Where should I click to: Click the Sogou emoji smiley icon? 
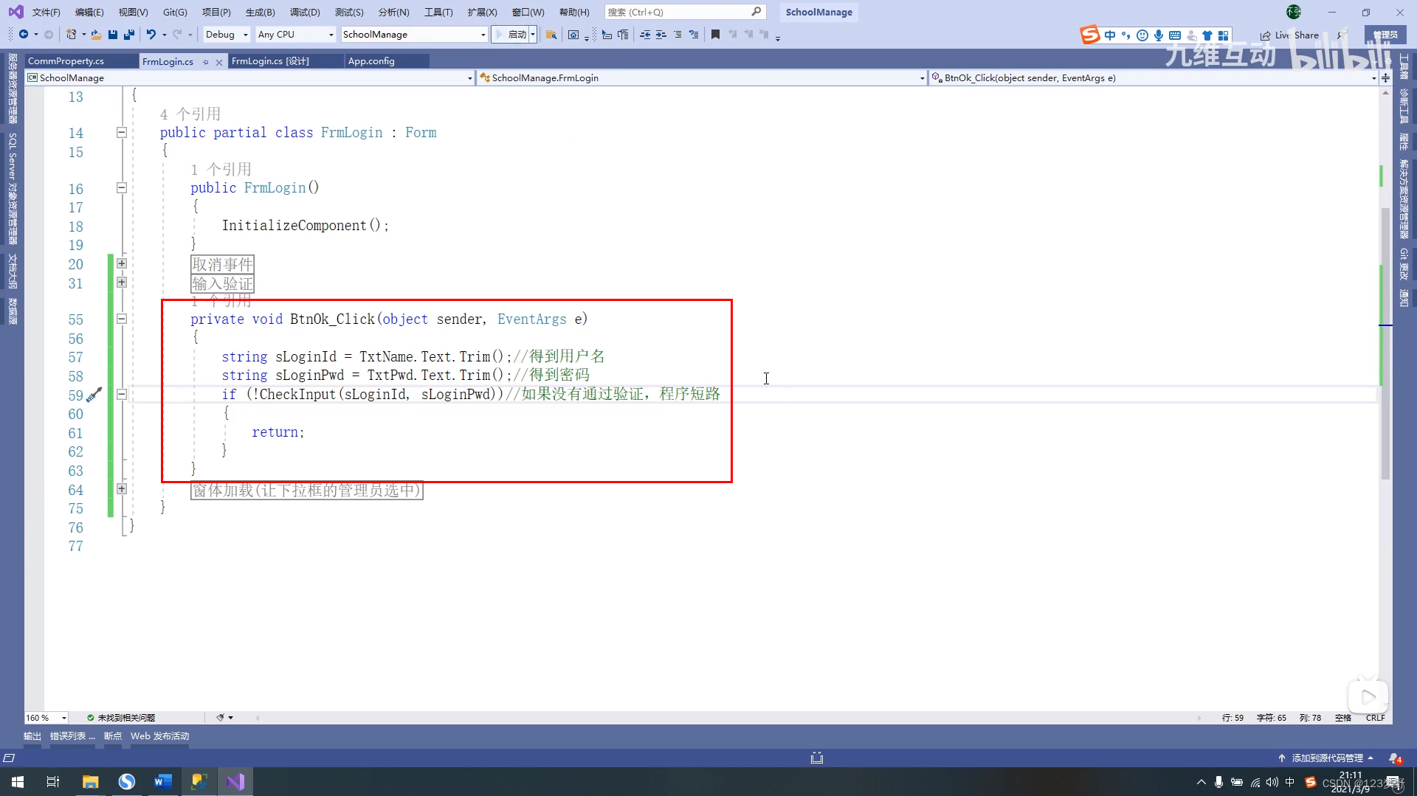click(1142, 35)
